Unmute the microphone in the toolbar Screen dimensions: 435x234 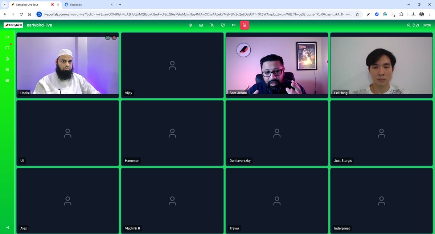(x=212, y=25)
